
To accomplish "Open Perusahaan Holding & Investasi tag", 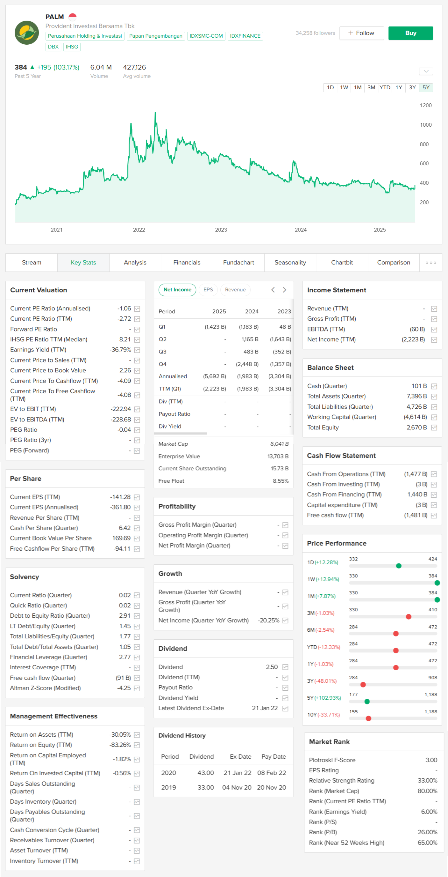I will click(85, 36).
